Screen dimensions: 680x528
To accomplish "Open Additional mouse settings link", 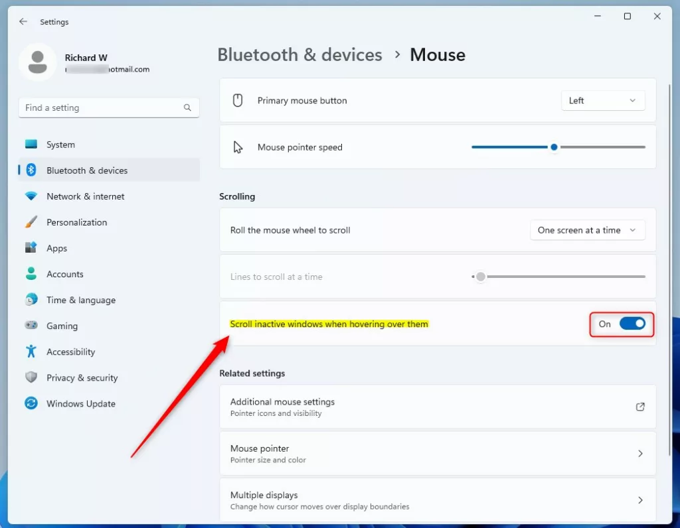I will click(x=438, y=407).
